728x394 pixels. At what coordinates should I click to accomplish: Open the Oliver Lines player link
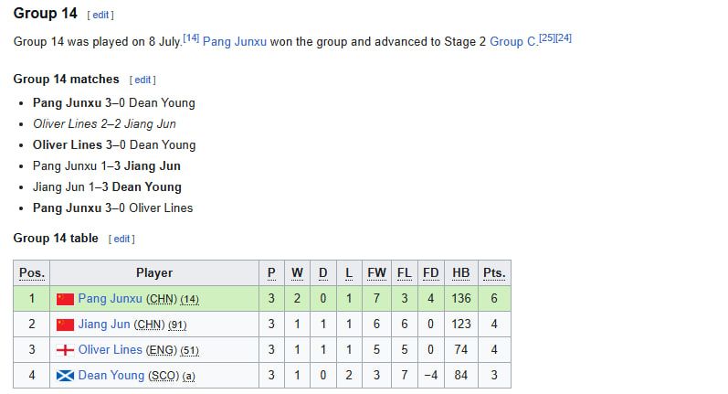[x=110, y=349]
